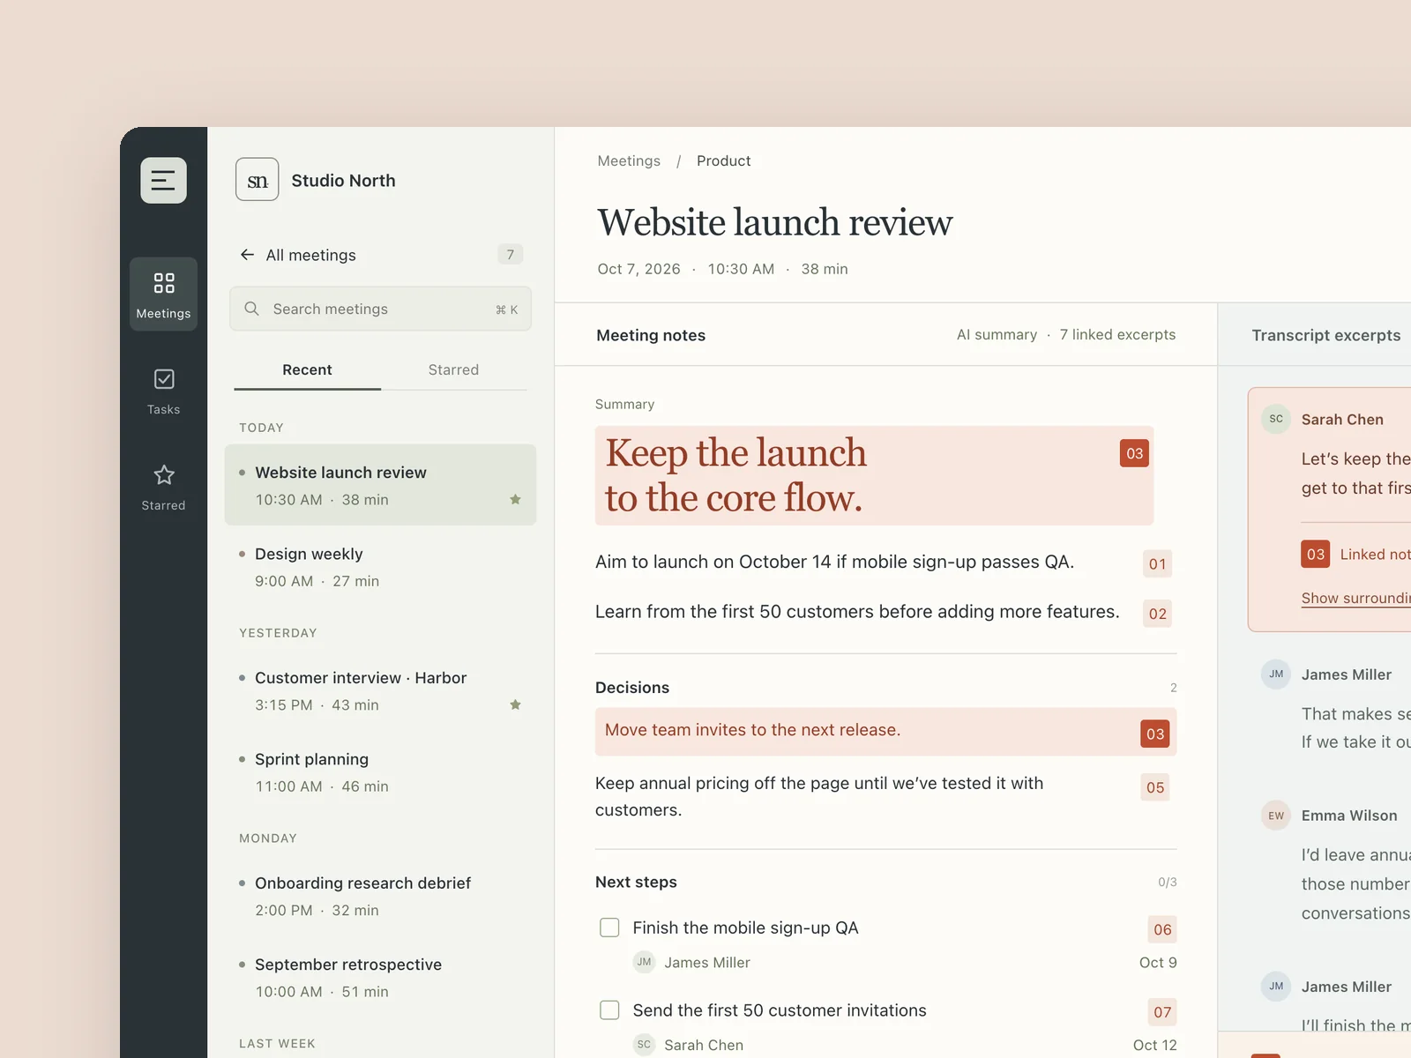1411x1058 pixels.
Task: Check off Send the first 50 customer invitations
Action: [609, 1010]
